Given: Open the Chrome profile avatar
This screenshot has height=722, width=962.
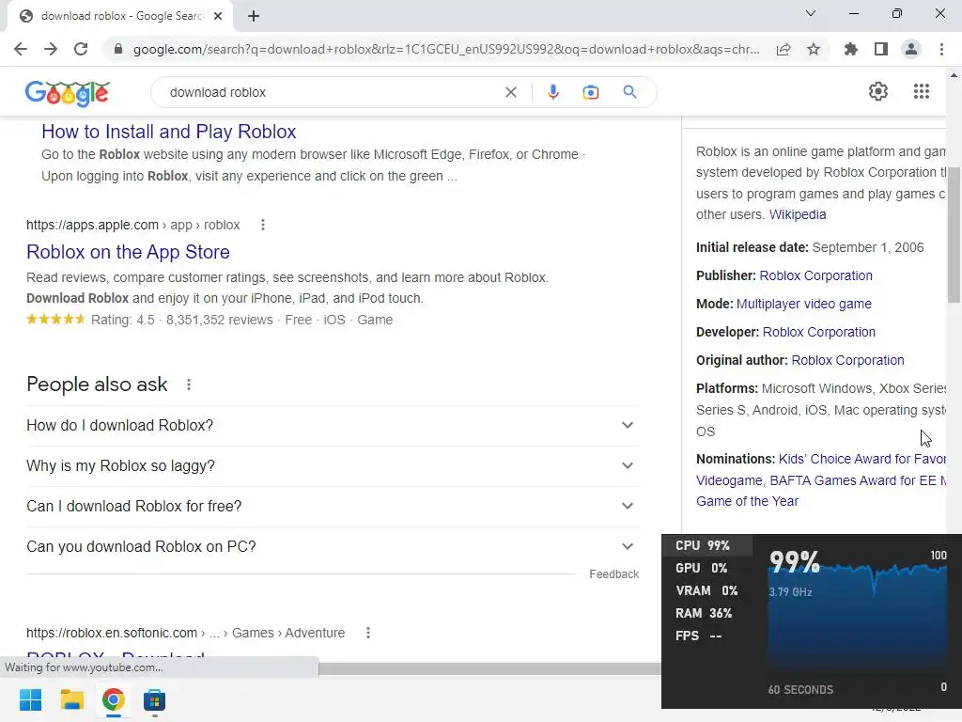Looking at the screenshot, I should coord(911,49).
